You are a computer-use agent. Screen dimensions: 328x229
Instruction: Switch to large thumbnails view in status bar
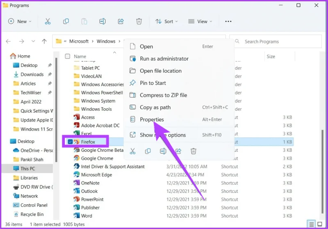(x=320, y=224)
